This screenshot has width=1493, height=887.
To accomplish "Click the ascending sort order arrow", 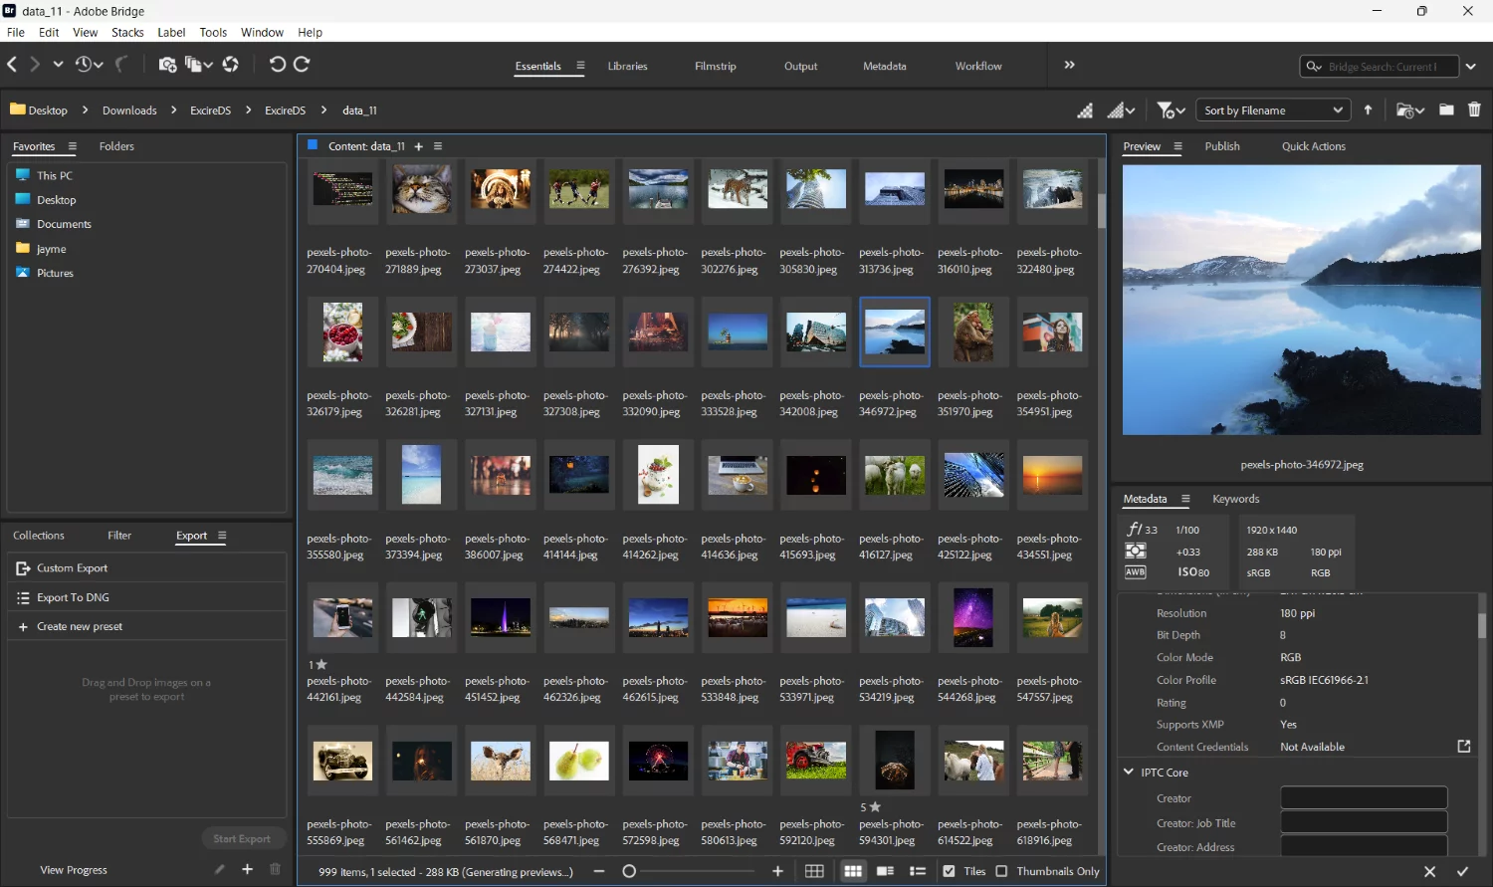I will coord(1369,110).
